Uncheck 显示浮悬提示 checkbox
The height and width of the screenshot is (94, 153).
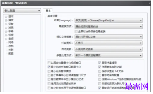100,63
